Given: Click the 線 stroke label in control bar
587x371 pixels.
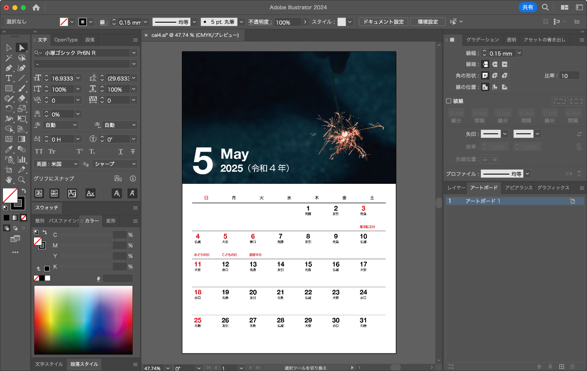Looking at the screenshot, I should [104, 22].
